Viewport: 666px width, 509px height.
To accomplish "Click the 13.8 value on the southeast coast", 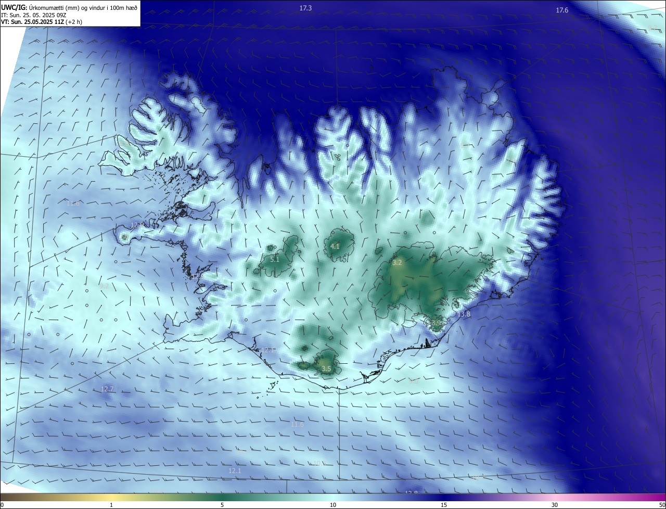I will pyautogui.click(x=464, y=314).
